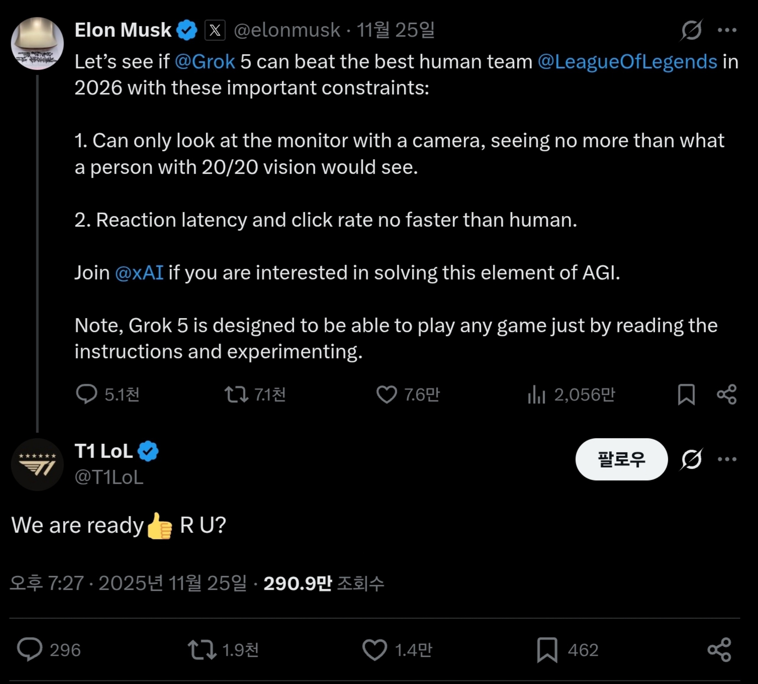Viewport: 758px width, 684px height.
Task: Repost T1 LoL's reply
Action: 202,650
